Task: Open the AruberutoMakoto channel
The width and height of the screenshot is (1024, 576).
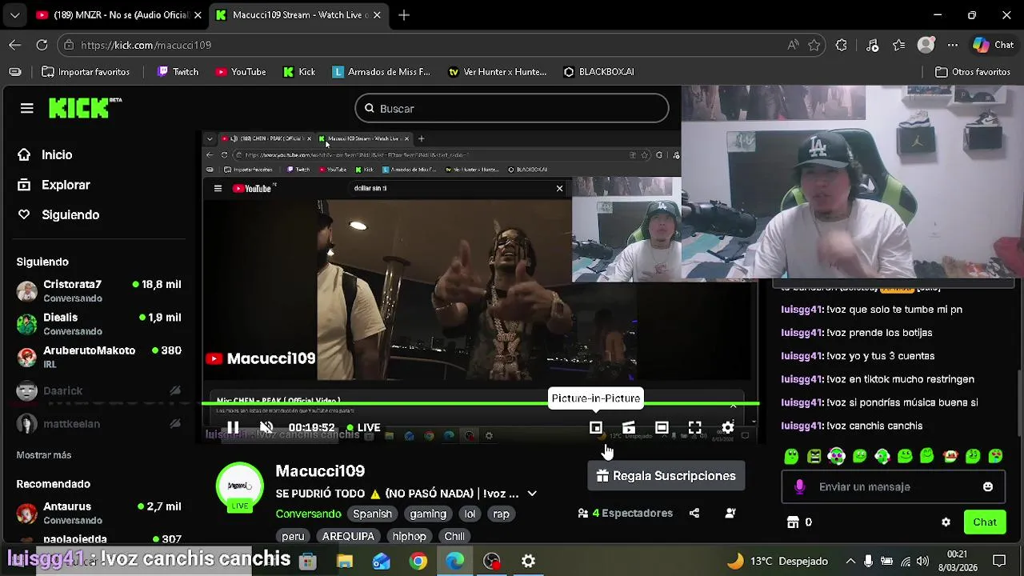Action: 99,356
